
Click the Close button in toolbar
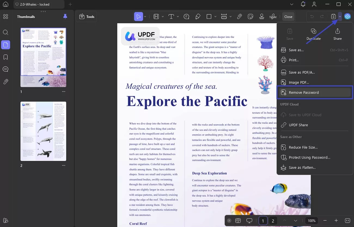point(288,17)
